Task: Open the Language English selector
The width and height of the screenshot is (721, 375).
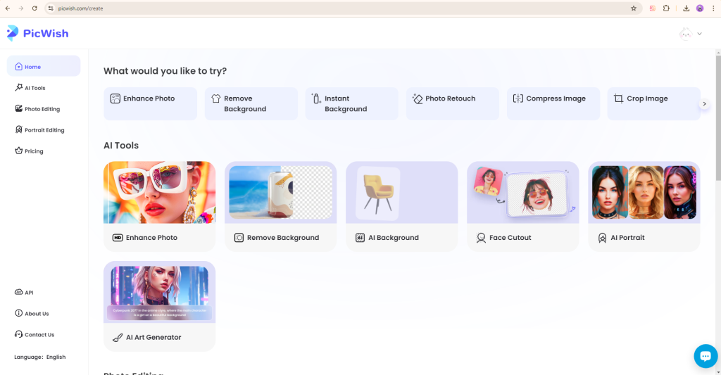Action: tap(40, 357)
